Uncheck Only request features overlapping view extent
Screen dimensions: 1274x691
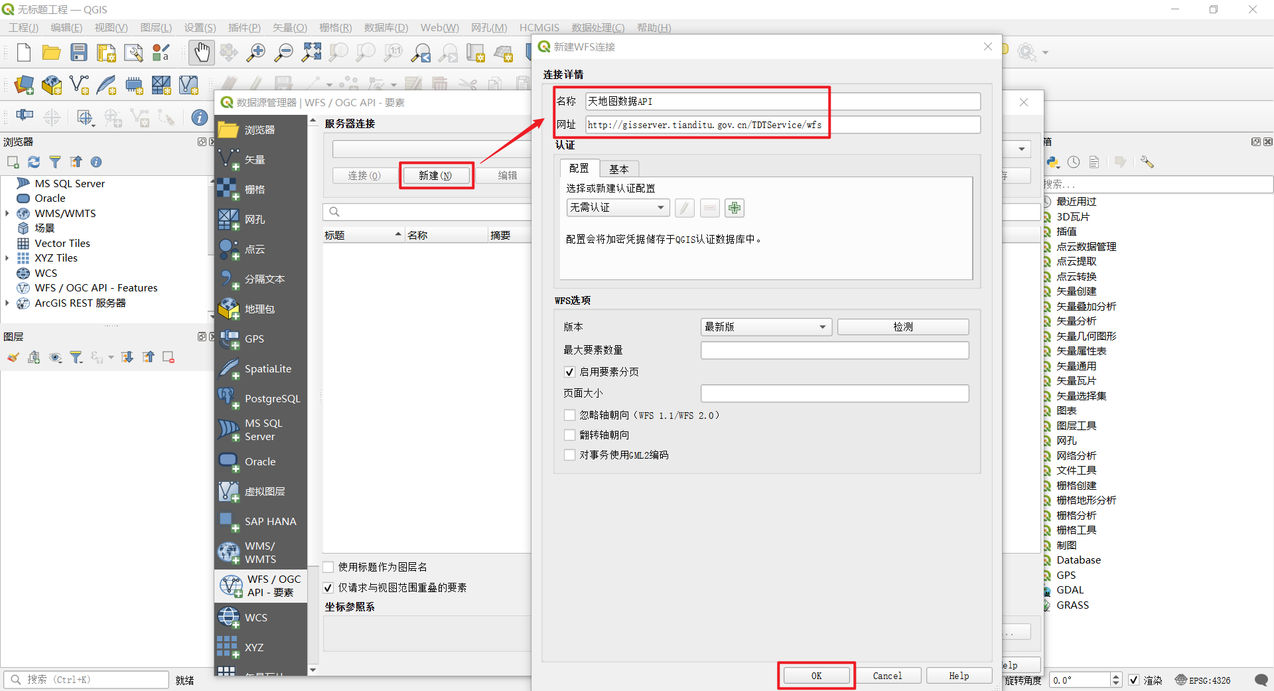coord(328,588)
